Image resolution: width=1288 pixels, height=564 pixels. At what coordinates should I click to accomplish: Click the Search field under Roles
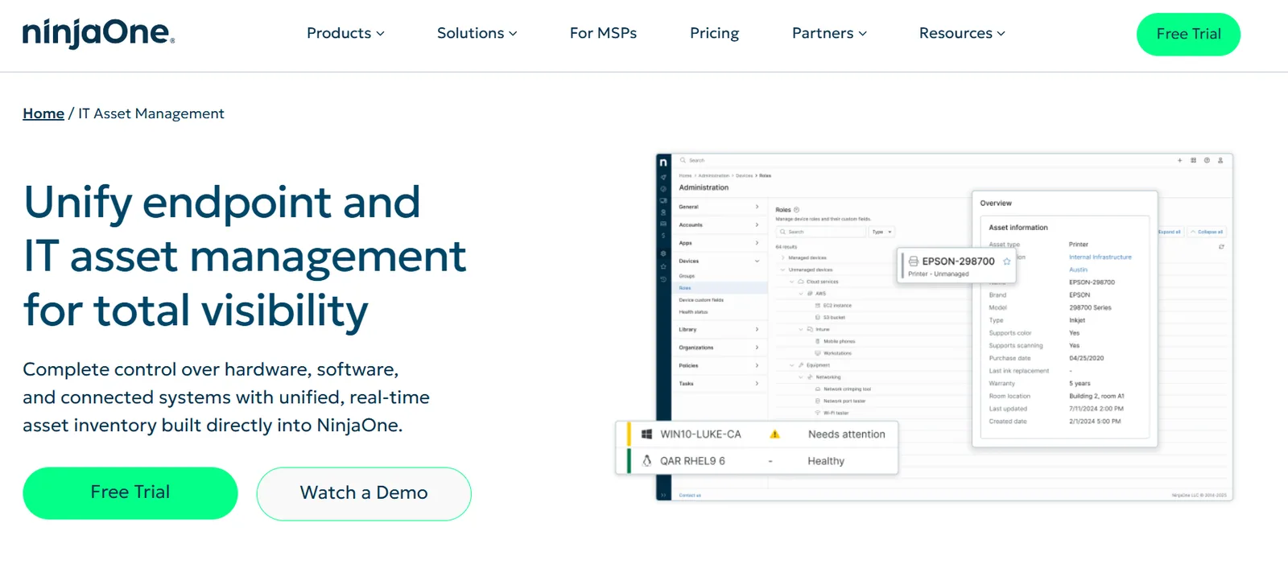[x=821, y=232]
